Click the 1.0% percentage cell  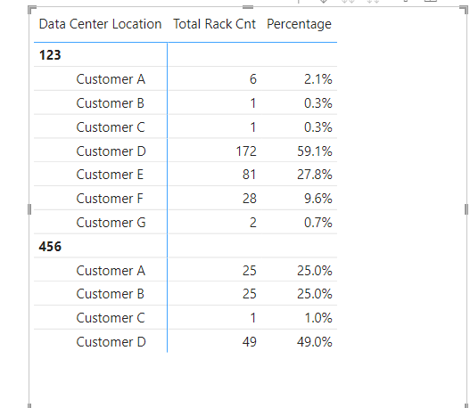[x=318, y=318]
